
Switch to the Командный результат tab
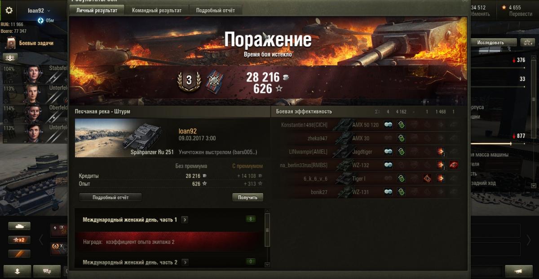pyautogui.click(x=157, y=10)
